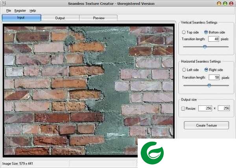Screen dimensions: 236x168
Task: Click the vertical transition length field showing 48
Action: point(214,39)
